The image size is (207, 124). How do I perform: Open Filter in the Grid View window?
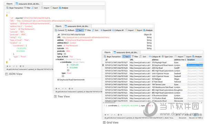click(x=135, y=56)
